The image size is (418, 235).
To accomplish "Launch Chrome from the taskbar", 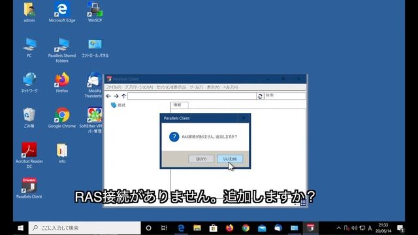I will tap(246, 228).
